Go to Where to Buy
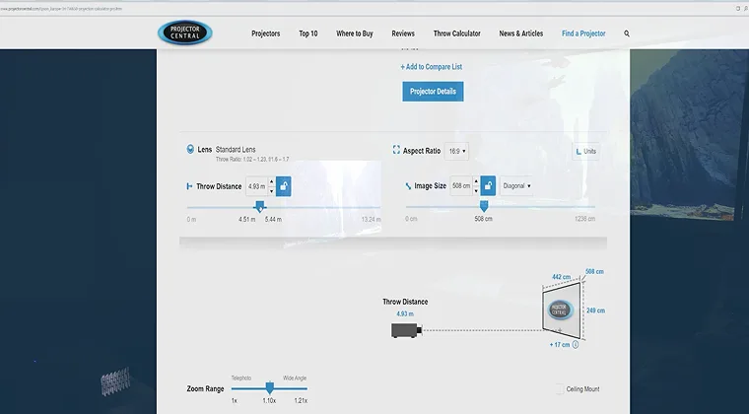 [355, 34]
